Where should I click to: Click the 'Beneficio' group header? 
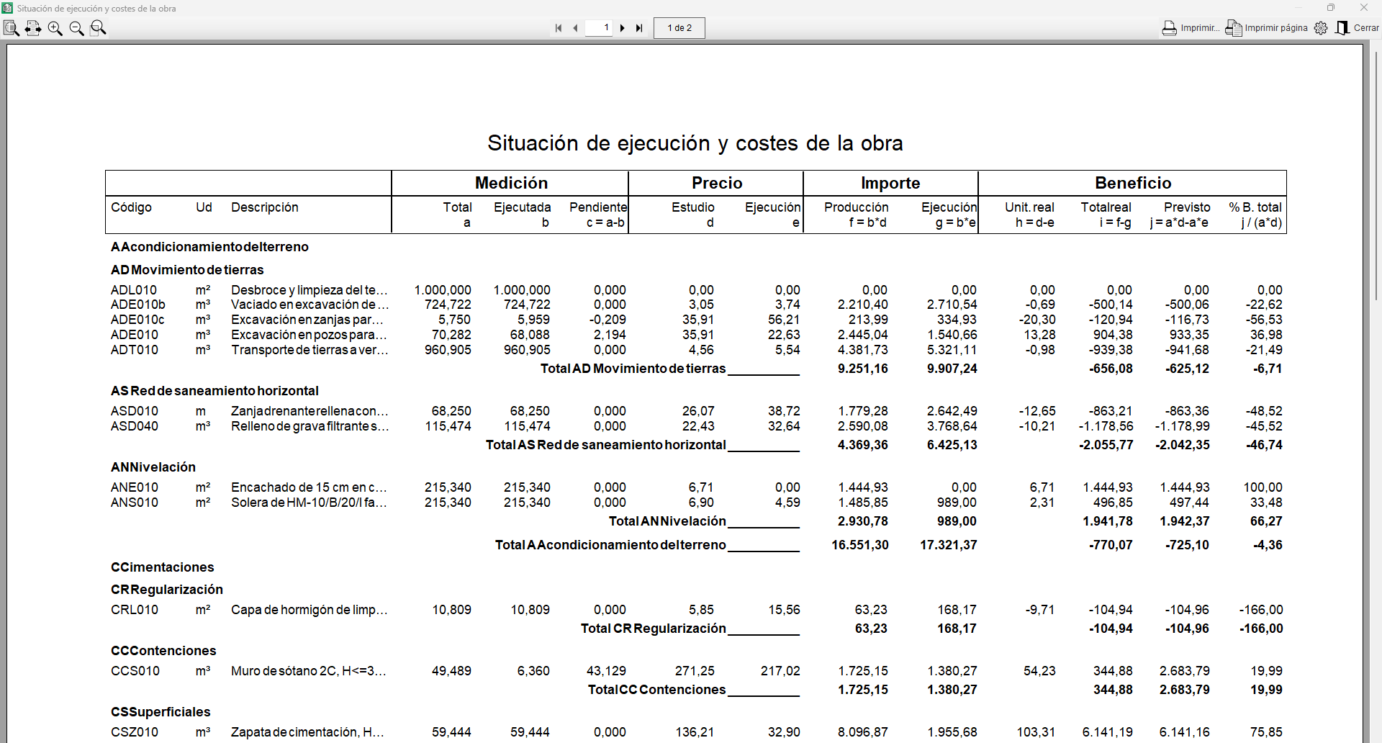click(1133, 183)
